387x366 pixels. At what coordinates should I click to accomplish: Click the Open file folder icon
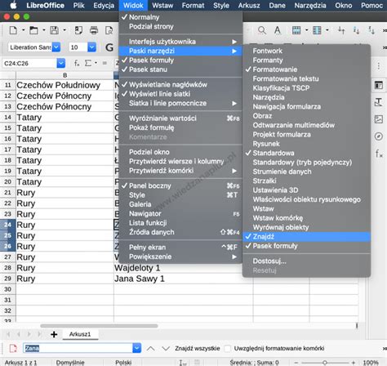[33, 30]
